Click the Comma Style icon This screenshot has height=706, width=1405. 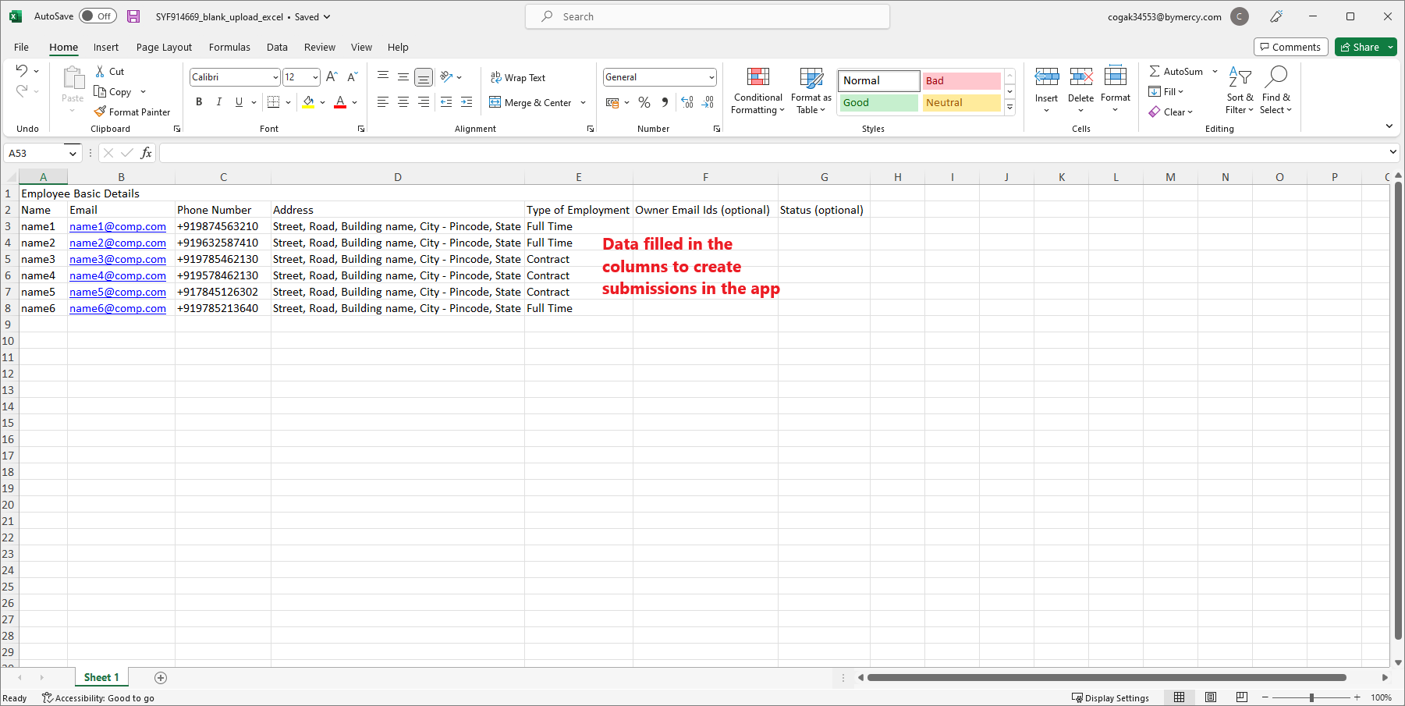click(x=664, y=102)
